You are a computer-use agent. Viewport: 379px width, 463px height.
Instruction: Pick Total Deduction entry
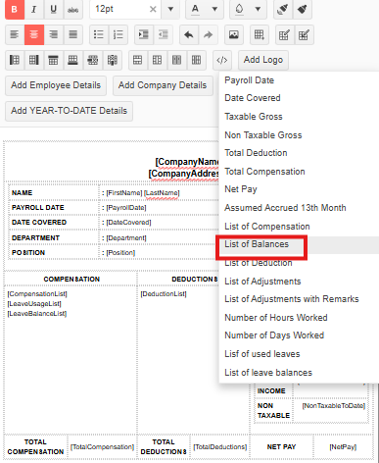tap(256, 153)
